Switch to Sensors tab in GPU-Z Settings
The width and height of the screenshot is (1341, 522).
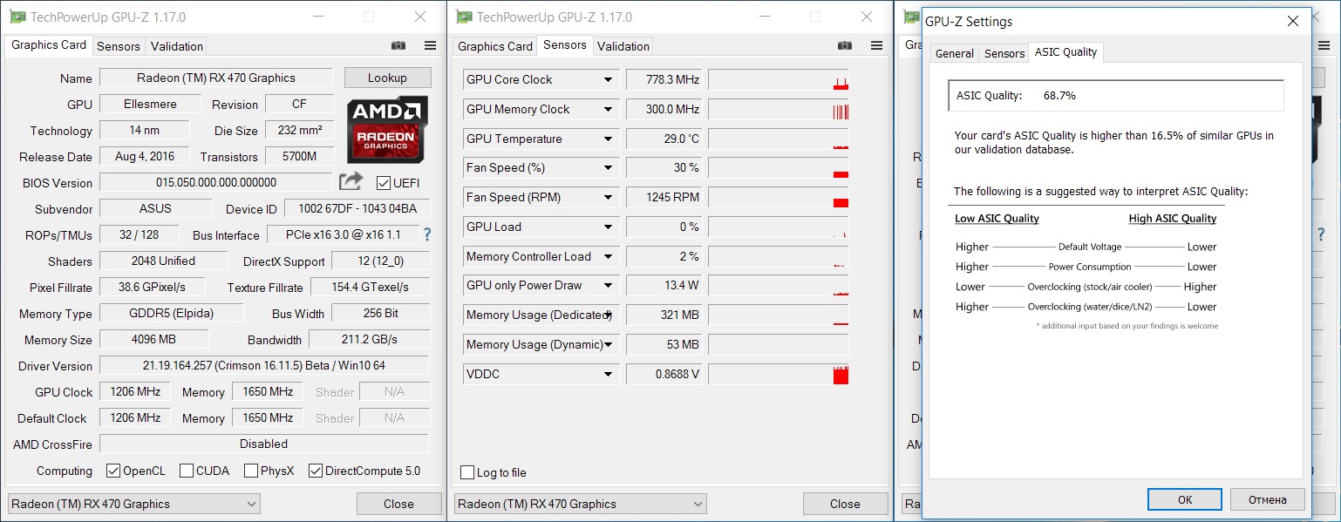click(1004, 53)
